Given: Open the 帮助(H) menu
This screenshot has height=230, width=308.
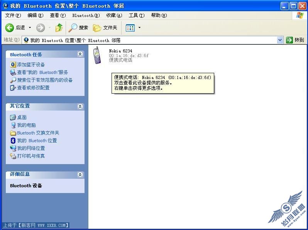Looking at the screenshot, I should [x=159, y=15].
